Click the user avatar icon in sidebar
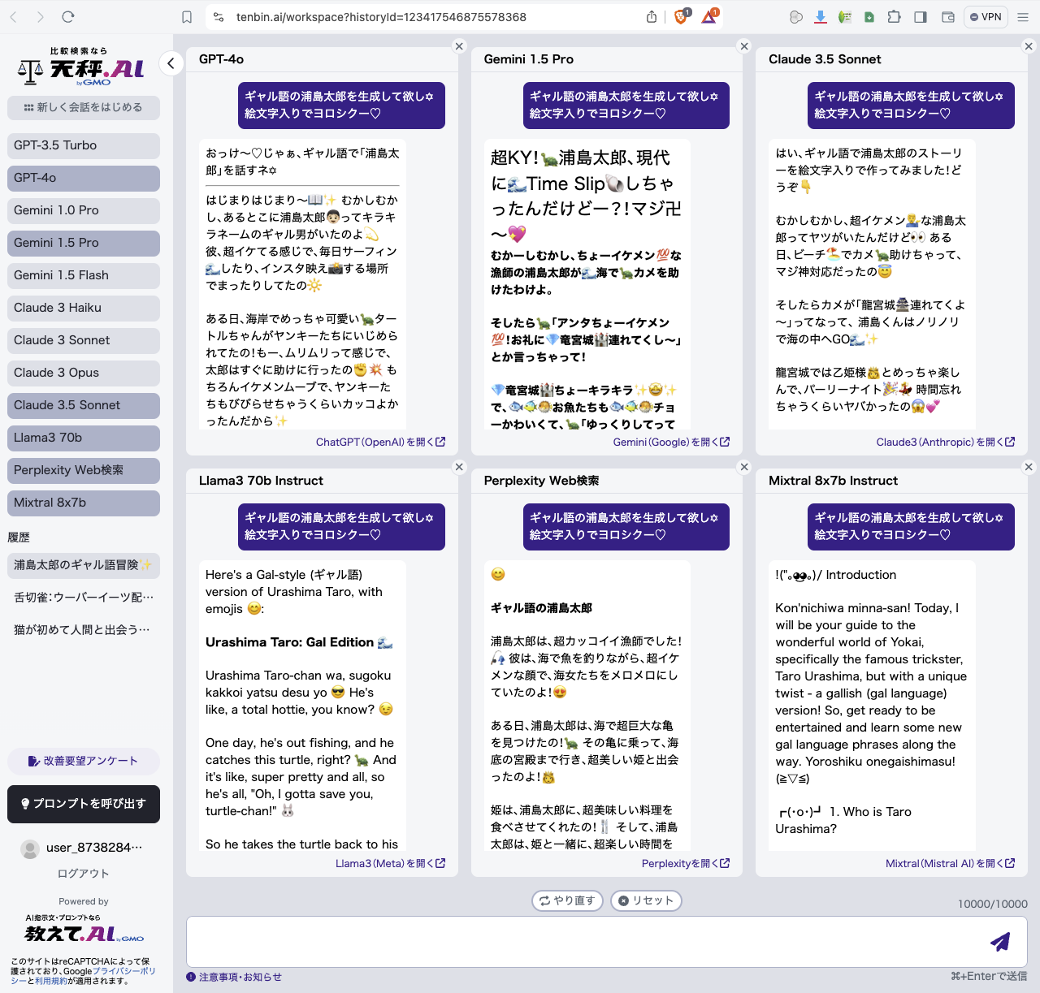The image size is (1040, 993). tap(30, 848)
